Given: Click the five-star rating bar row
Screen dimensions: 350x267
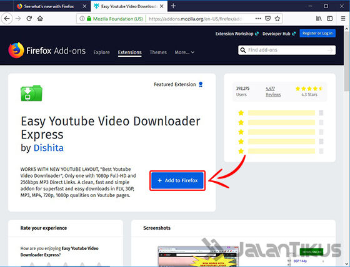Looking at the screenshot, I should [281, 113].
